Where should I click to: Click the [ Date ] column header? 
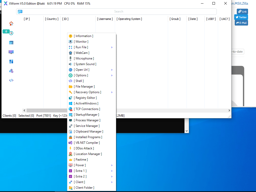(x=193, y=19)
